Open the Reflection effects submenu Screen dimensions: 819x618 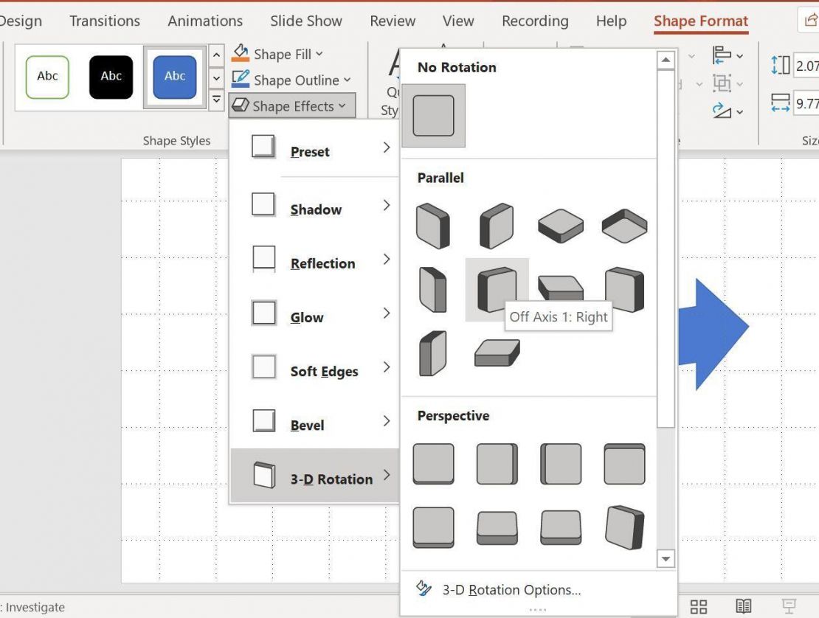click(321, 263)
